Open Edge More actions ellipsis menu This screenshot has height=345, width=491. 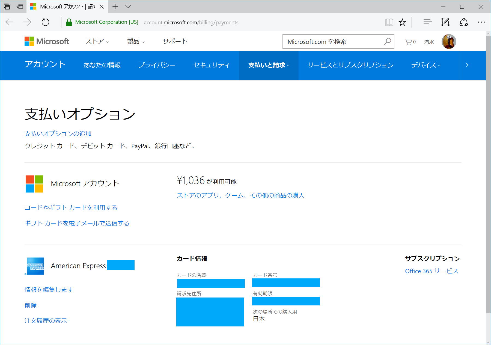point(481,22)
